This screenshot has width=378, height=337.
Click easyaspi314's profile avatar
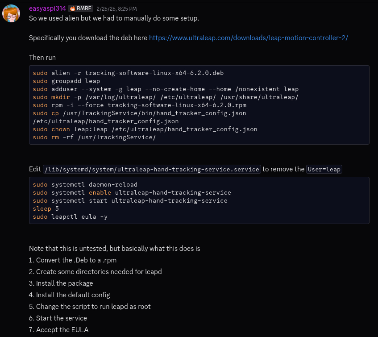11,13
